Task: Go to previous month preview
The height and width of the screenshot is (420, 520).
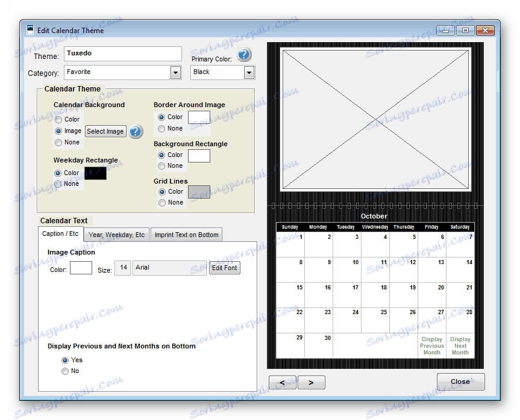Action: click(x=282, y=383)
